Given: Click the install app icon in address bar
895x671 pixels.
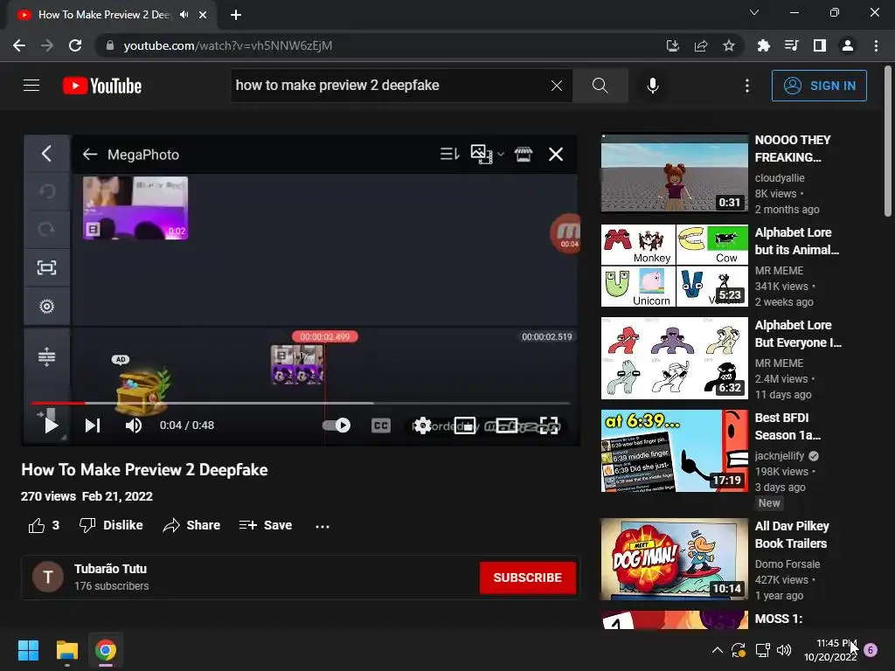Looking at the screenshot, I should pos(673,45).
